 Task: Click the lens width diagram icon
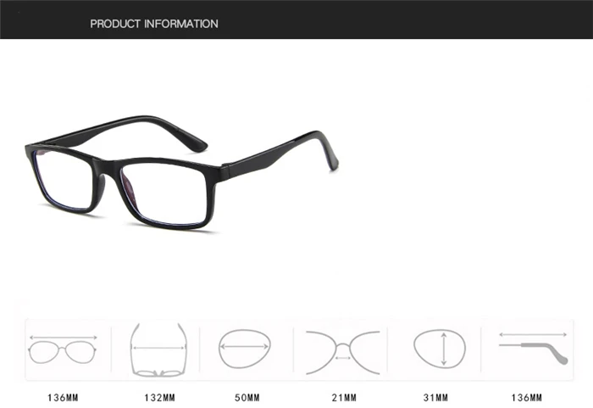tap(244, 349)
